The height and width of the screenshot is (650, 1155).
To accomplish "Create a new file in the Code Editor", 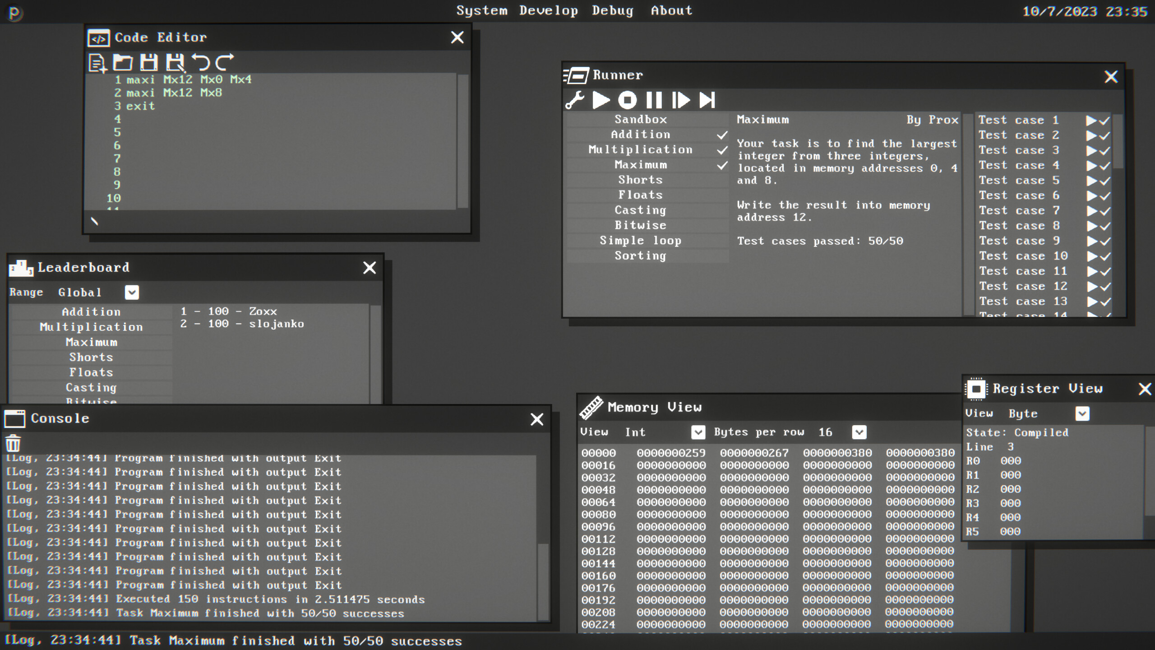I will pos(97,63).
